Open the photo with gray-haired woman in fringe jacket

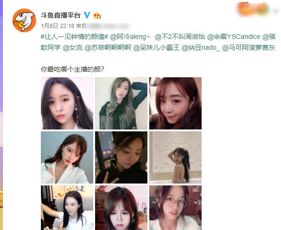(121, 103)
